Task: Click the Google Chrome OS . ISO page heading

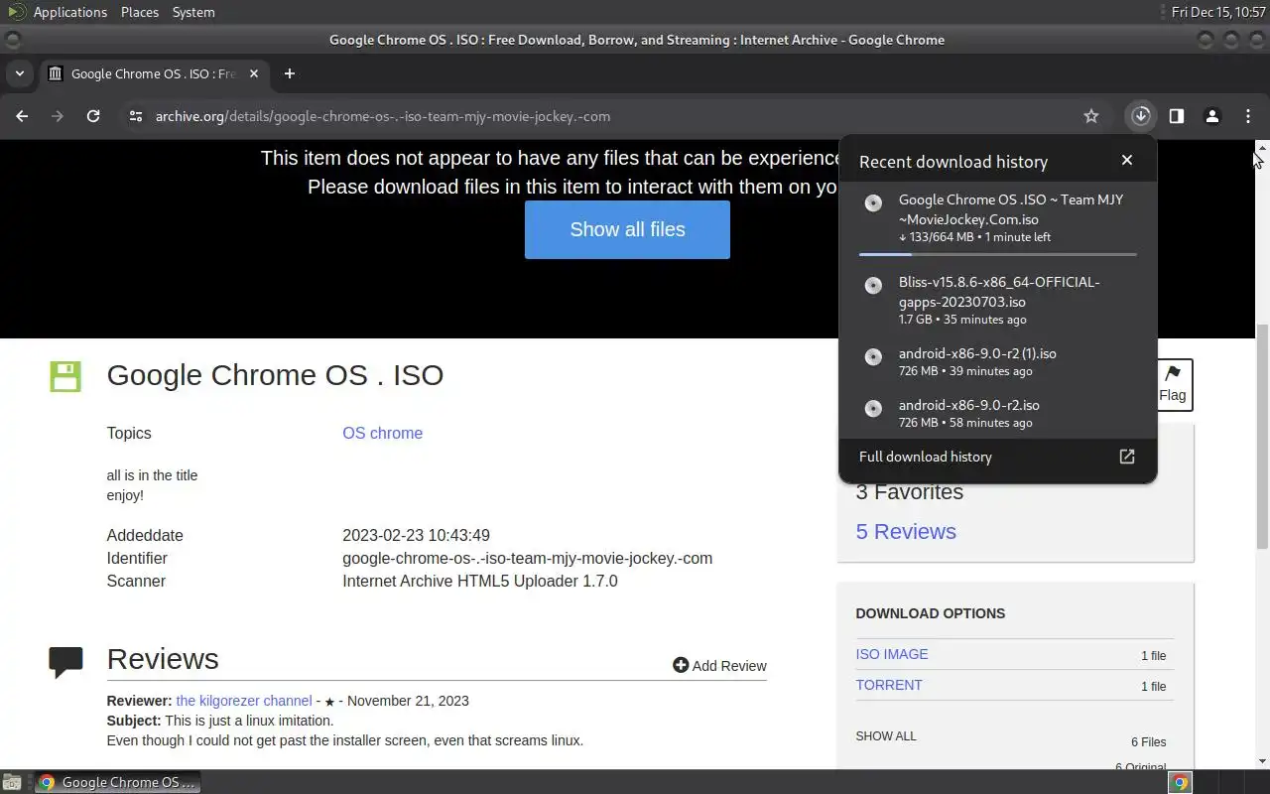Action: [275, 375]
